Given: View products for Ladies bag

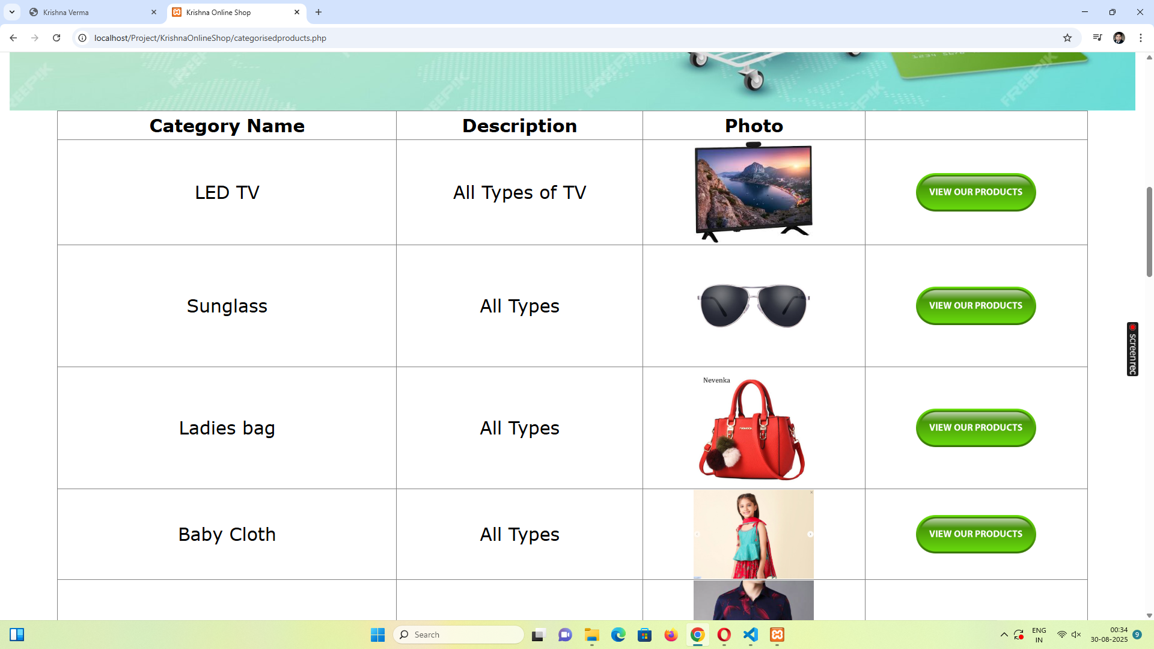Looking at the screenshot, I should coord(975,428).
